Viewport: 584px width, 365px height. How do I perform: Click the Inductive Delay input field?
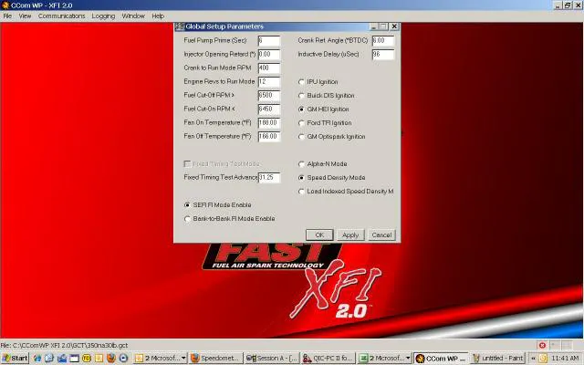click(382, 55)
